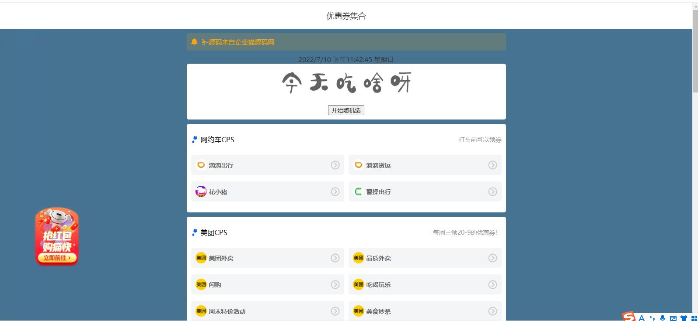Click the yellow 美团 logo beside 闪购
This screenshot has width=698, height=321.
coord(201,284)
